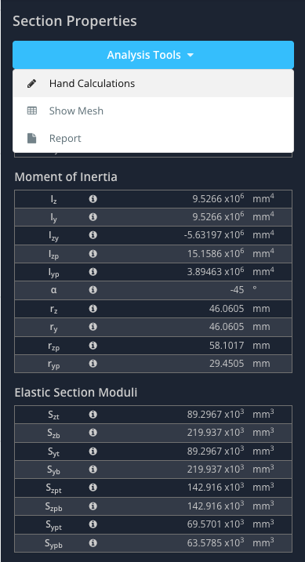Screen dimensions: 305x562
Task: Open the Analysis Tools dropdown
Action: point(153,55)
